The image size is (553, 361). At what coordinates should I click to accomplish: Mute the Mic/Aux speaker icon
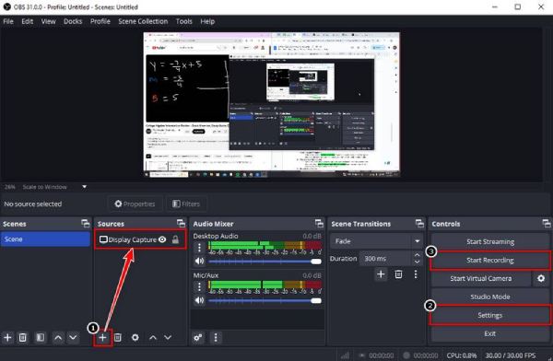point(199,300)
